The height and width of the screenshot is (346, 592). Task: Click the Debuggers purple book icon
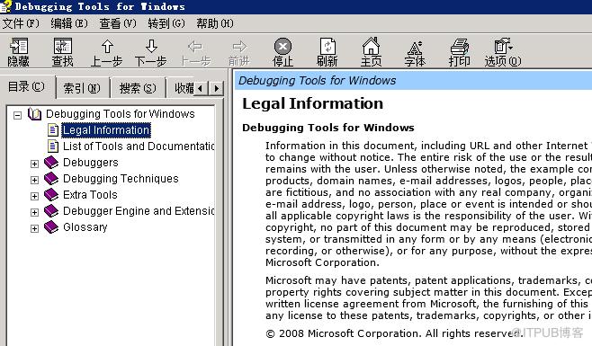(x=51, y=163)
